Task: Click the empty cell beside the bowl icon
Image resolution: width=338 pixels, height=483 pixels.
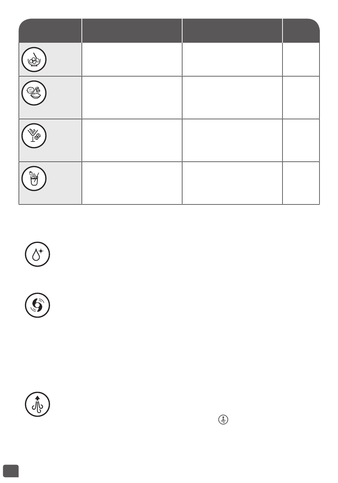Action: point(132,59)
